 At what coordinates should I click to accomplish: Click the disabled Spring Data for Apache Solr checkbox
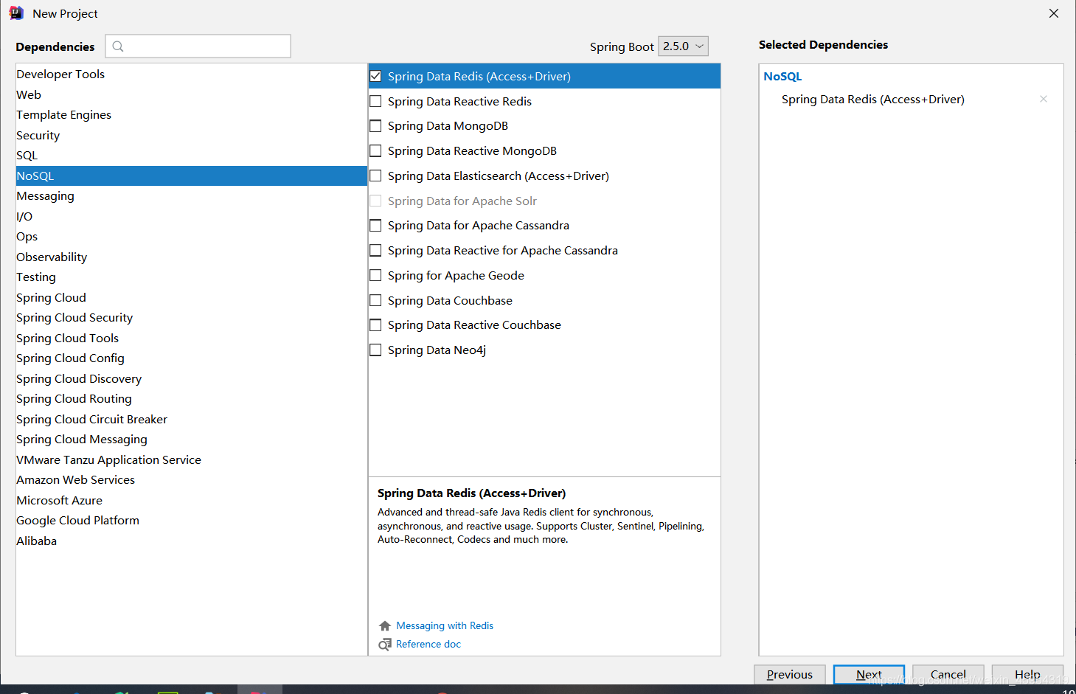375,201
